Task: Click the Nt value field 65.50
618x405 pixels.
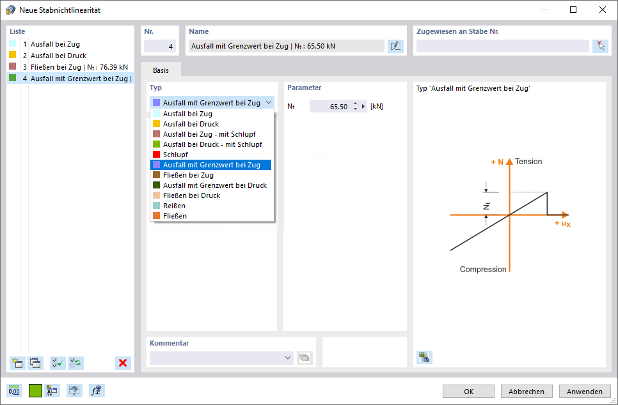Action: tap(330, 106)
